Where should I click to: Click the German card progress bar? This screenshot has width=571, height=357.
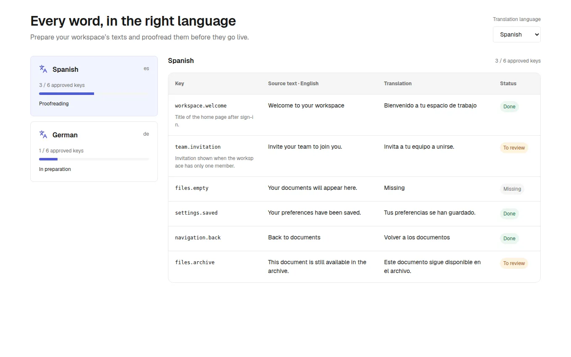tap(94, 159)
